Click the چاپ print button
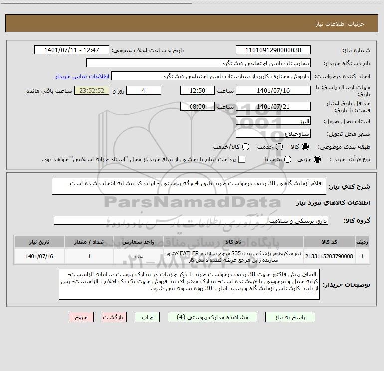Viewport: 384px width, 371px height. coord(147,317)
